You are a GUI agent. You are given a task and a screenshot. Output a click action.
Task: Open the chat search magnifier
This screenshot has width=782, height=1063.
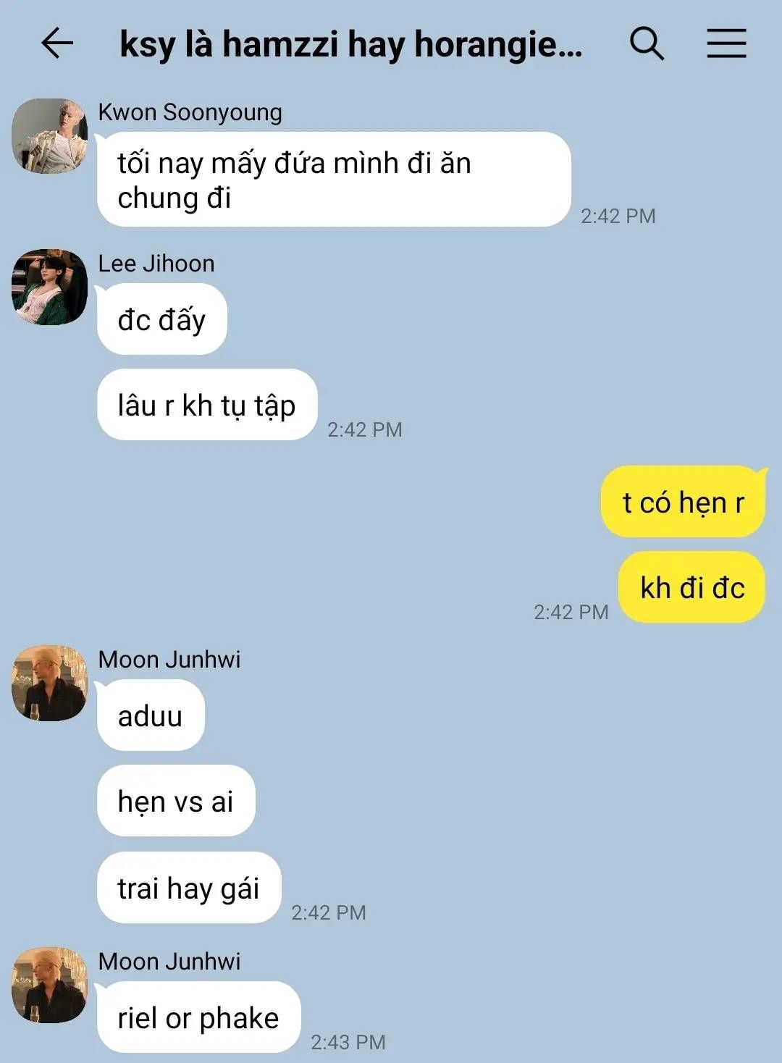point(647,43)
